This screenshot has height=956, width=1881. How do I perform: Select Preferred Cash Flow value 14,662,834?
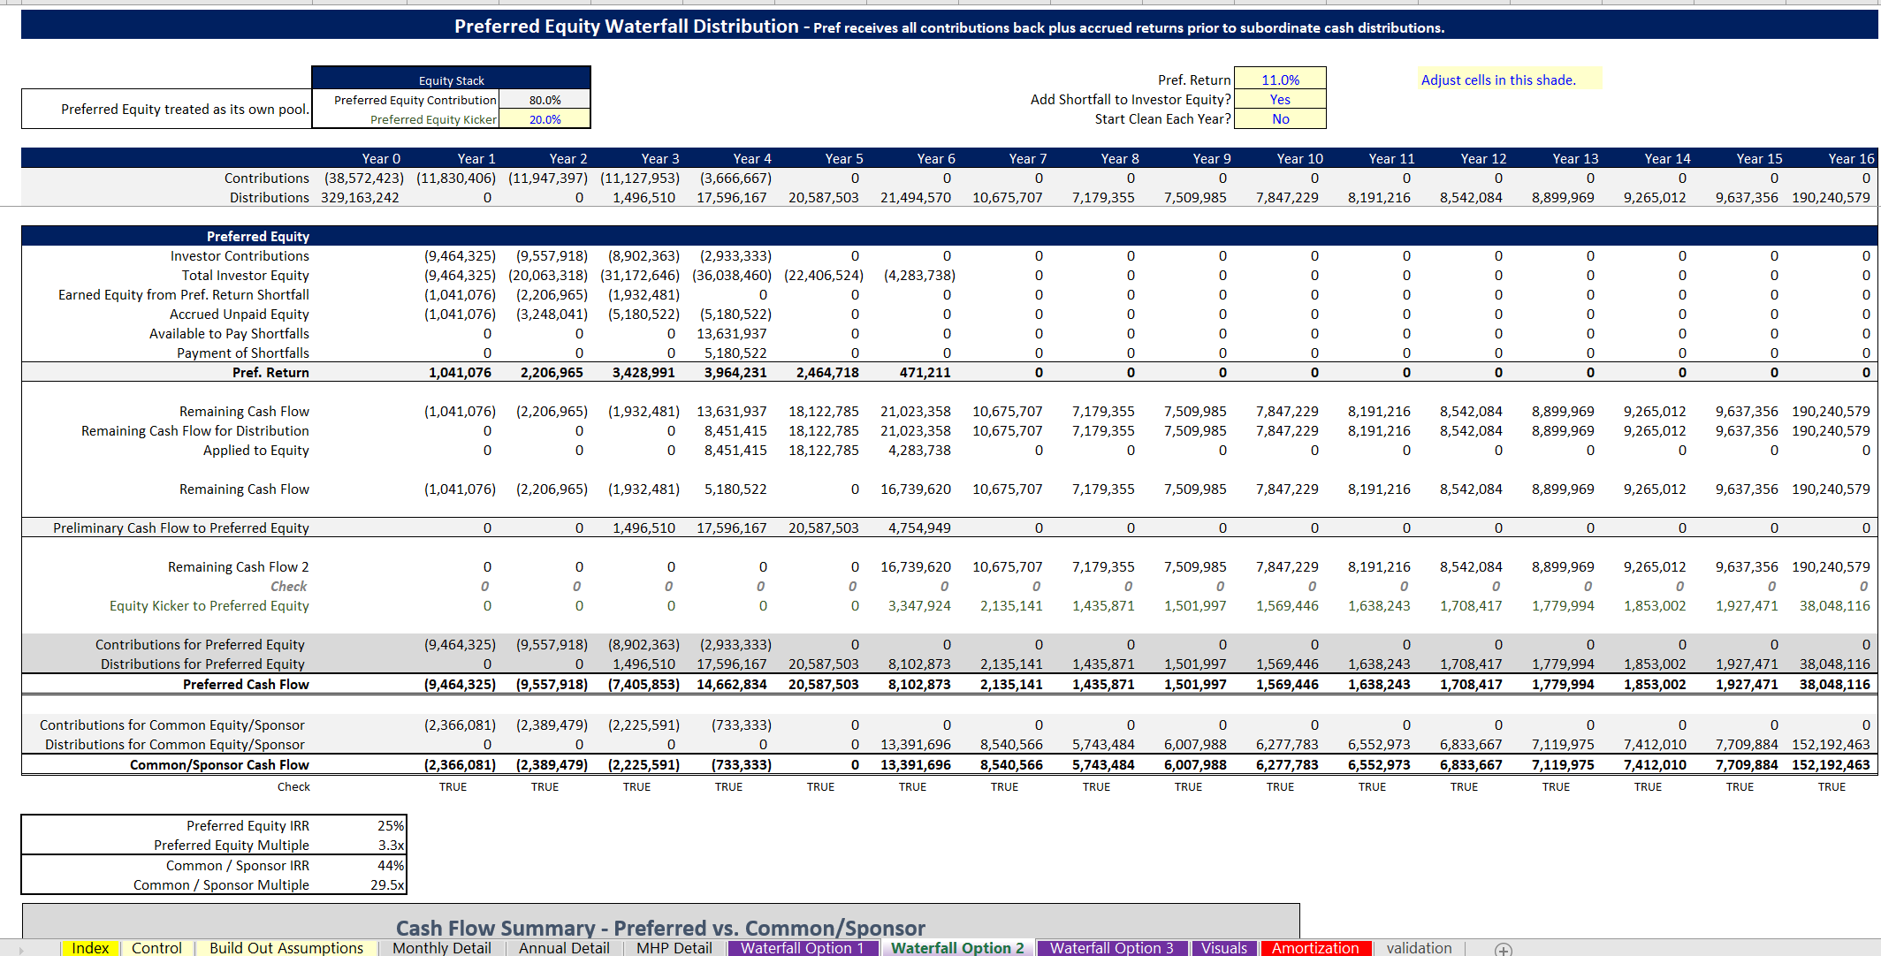732,684
